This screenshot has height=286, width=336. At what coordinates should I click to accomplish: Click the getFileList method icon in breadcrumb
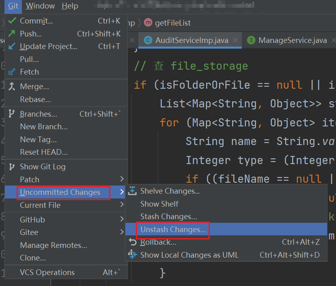(x=148, y=23)
